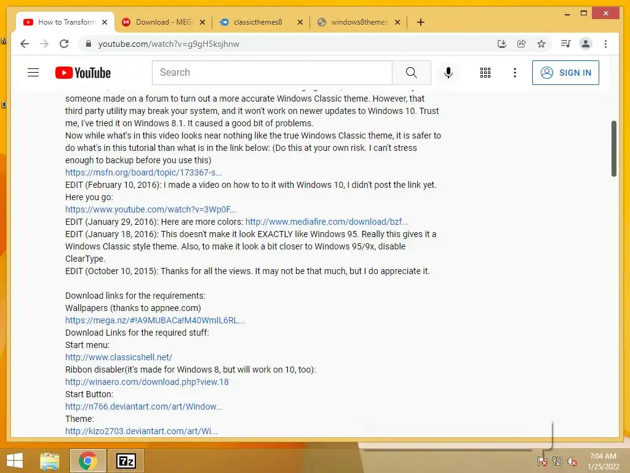This screenshot has width=630, height=473.
Task: Open Action Center flag icon in tray
Action: [x=543, y=461]
